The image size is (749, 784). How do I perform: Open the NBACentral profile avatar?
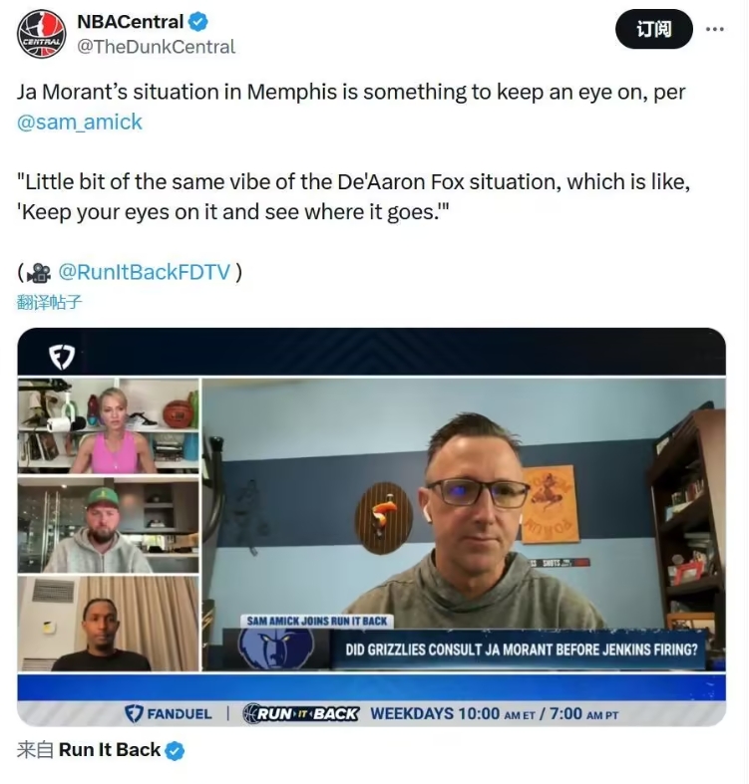click(42, 34)
